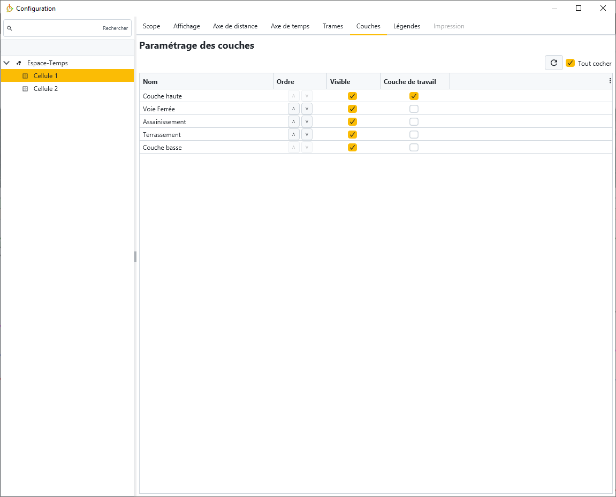Move Assainissement layer up
The height and width of the screenshot is (497, 616).
point(293,121)
